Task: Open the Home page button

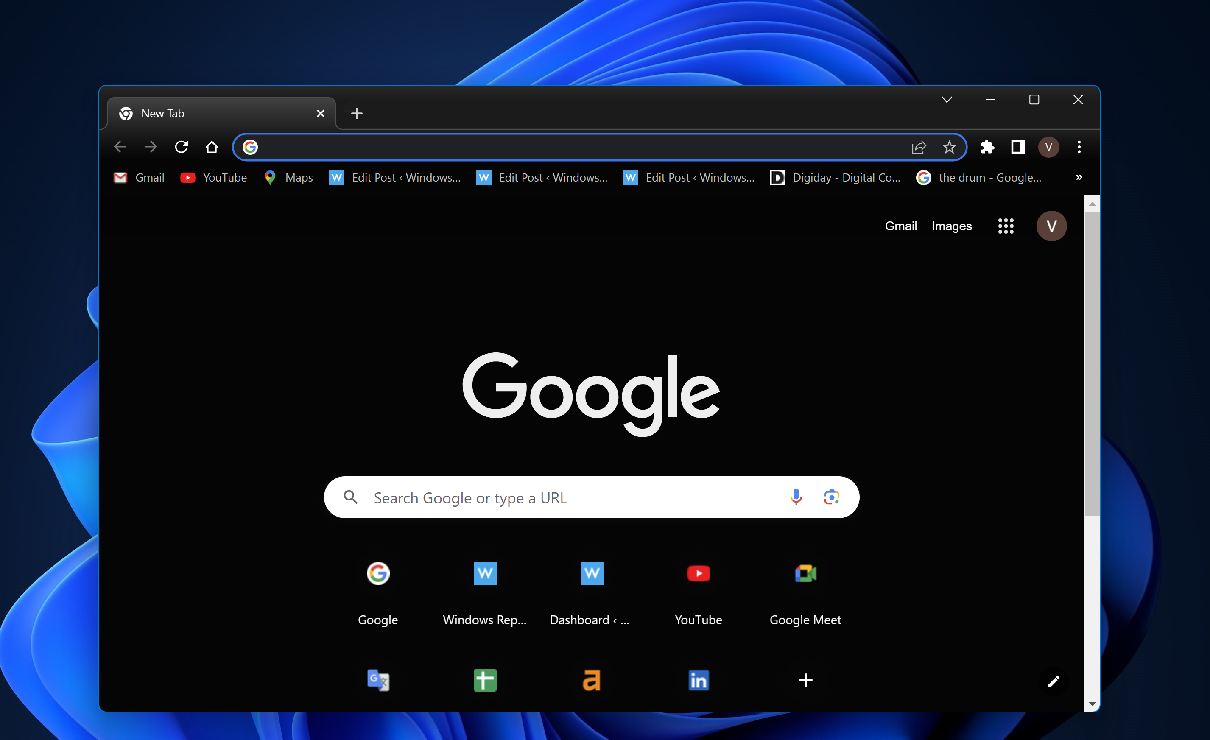Action: coord(212,147)
